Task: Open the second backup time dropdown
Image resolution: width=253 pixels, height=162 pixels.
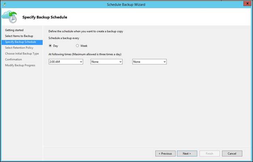Action: coord(106,62)
